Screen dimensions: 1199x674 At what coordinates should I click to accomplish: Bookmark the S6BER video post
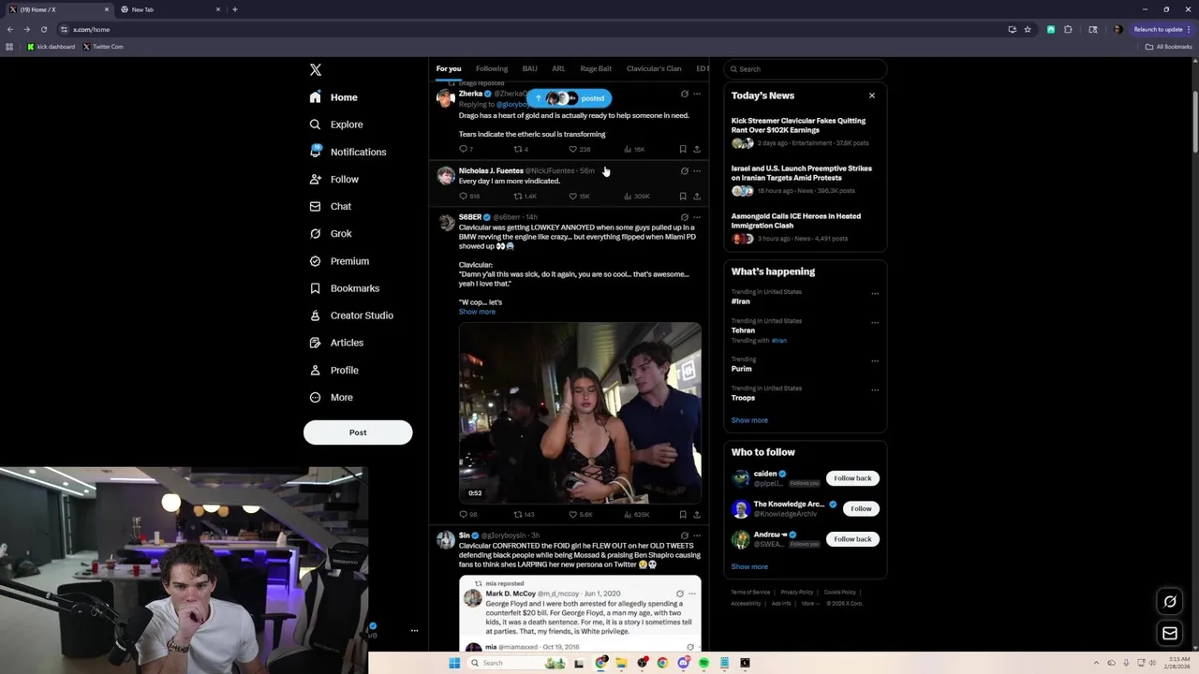[683, 514]
